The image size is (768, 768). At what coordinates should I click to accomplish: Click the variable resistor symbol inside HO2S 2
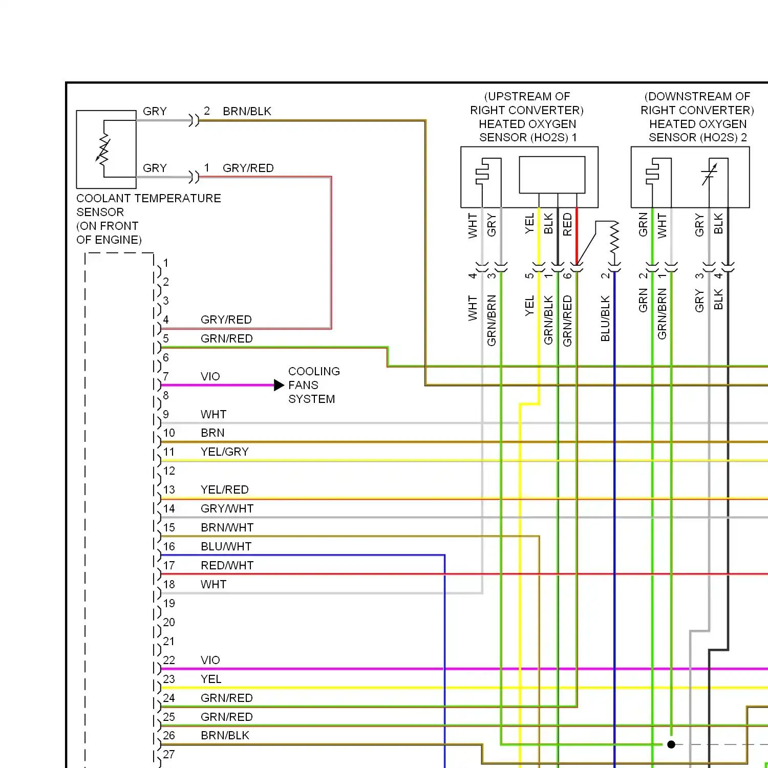(709, 174)
